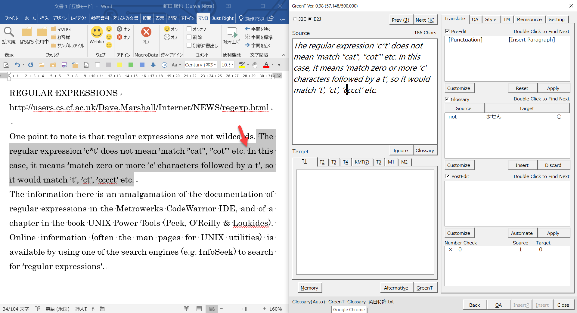Click the Next (K) button
This screenshot has width=577, height=313.
(x=425, y=20)
